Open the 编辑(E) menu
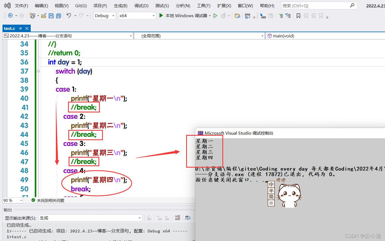The width and height of the screenshot is (385, 241). pos(41,6)
